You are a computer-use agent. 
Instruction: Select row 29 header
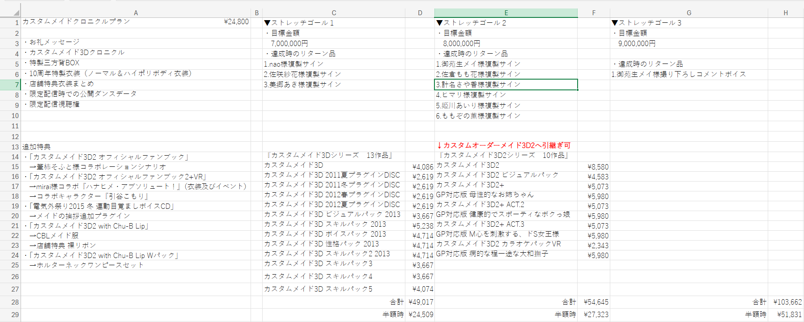(x=10, y=315)
